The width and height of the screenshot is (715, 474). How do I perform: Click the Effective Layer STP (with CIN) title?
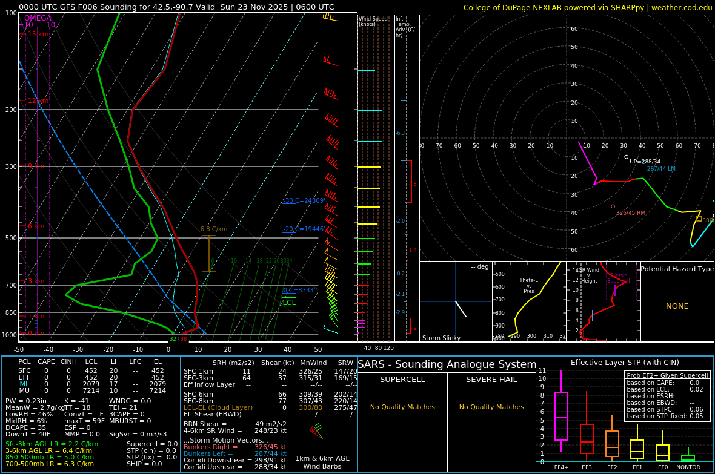625,363
